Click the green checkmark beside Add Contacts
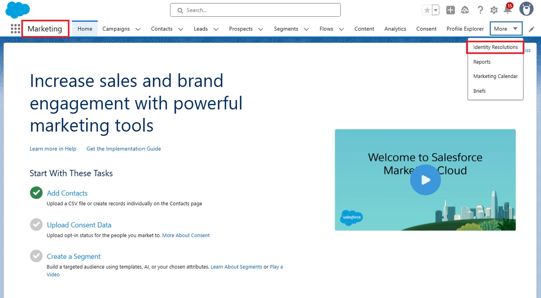 [x=36, y=193]
